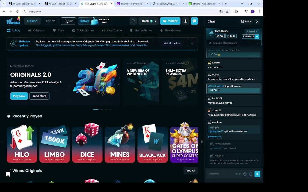This screenshot has height=192, width=308.
Task: Click See All for Winna Originals
Action: pos(191,171)
